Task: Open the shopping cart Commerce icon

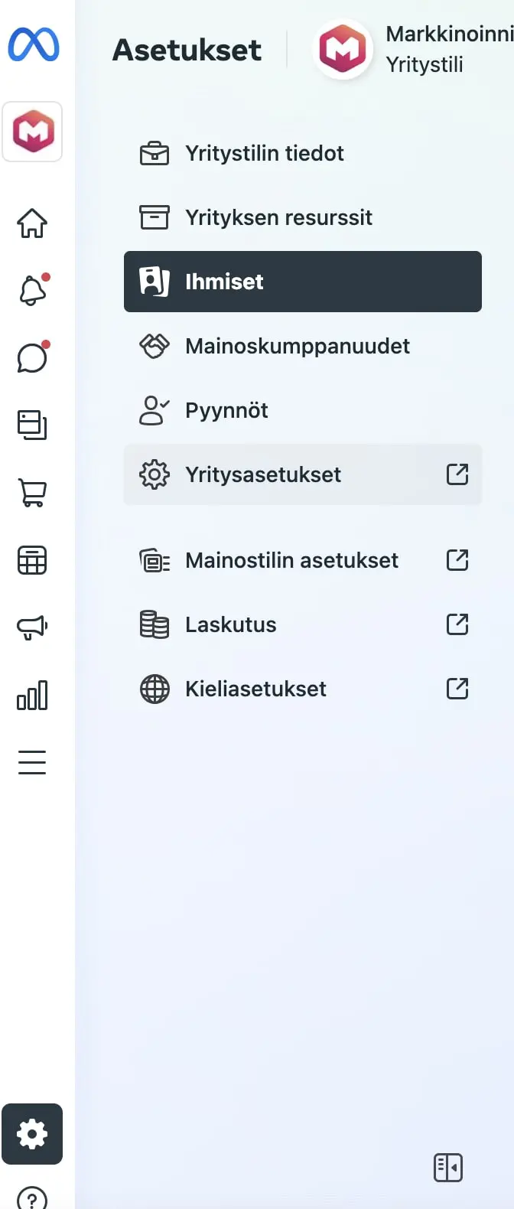Action: point(32,492)
